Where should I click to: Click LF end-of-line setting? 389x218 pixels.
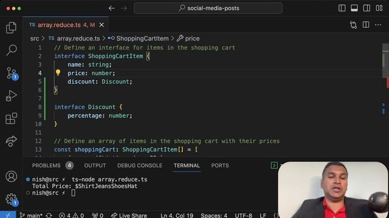click(x=263, y=216)
